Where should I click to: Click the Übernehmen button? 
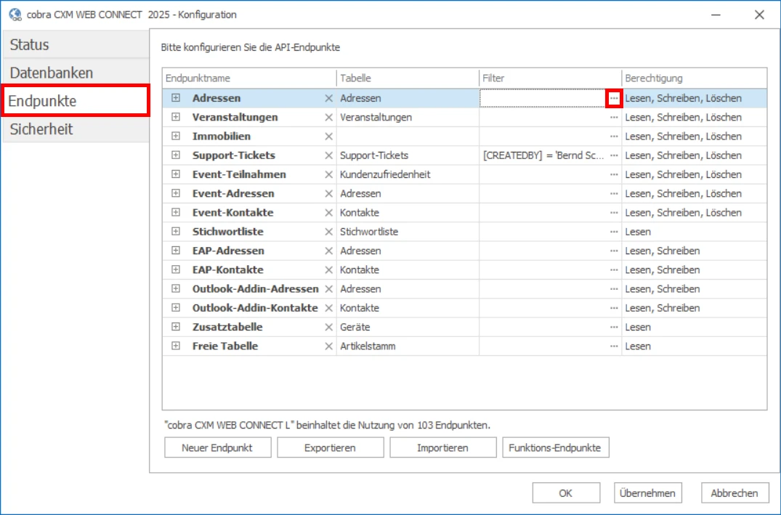pyautogui.click(x=648, y=493)
